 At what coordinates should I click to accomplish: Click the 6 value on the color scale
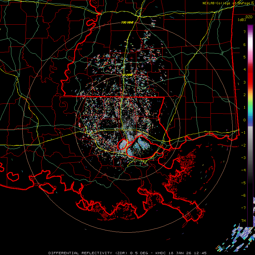click(x=245, y=44)
